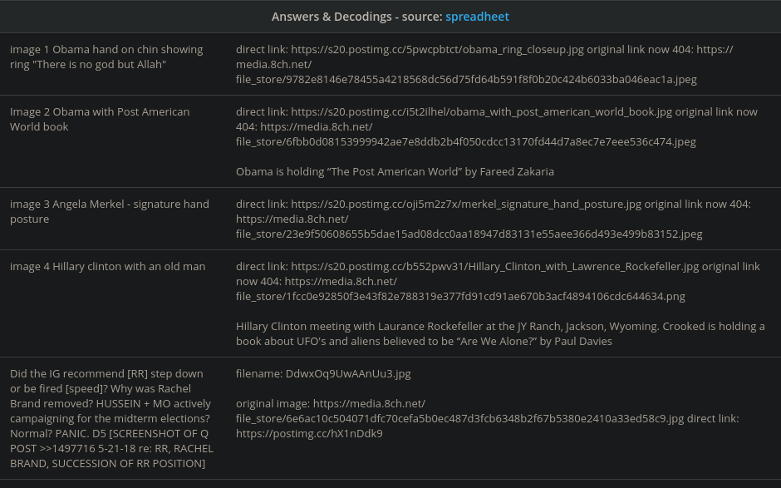The width and height of the screenshot is (781, 488).
Task: Click the filename DdwxOq9UwAAnUu3.jpg text
Action: pyautogui.click(x=323, y=373)
